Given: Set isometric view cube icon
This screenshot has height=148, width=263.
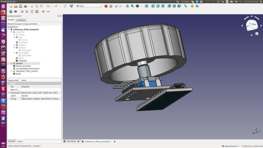Looking at the screenshot, I should [x=147, y=6].
